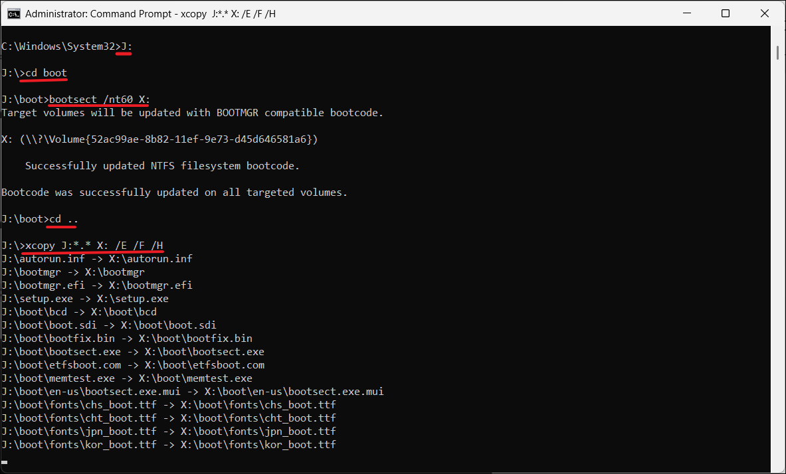This screenshot has width=786, height=474.
Task: Click the memtest.exe copy output line
Action: pyautogui.click(x=127, y=378)
